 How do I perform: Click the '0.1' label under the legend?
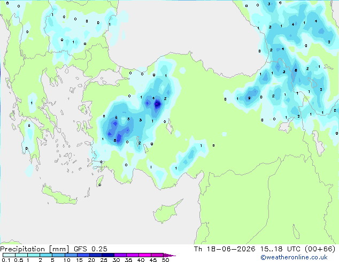(x=6, y=260)
